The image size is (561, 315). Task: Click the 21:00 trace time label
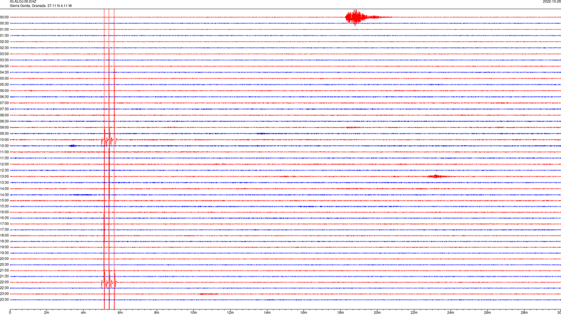click(5, 270)
